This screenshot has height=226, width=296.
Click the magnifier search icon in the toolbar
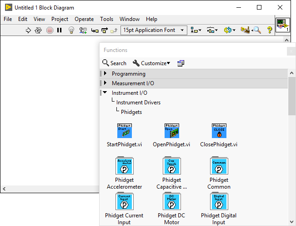click(x=257, y=30)
